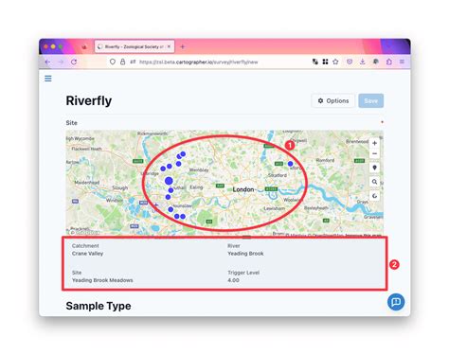Select the largest blue site marker
Screen dimensions: 449x355
click(169, 181)
